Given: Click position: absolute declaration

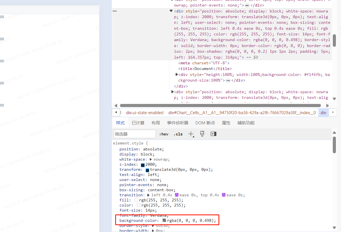Looking at the screenshot, I should pyautogui.click(x=141, y=149).
